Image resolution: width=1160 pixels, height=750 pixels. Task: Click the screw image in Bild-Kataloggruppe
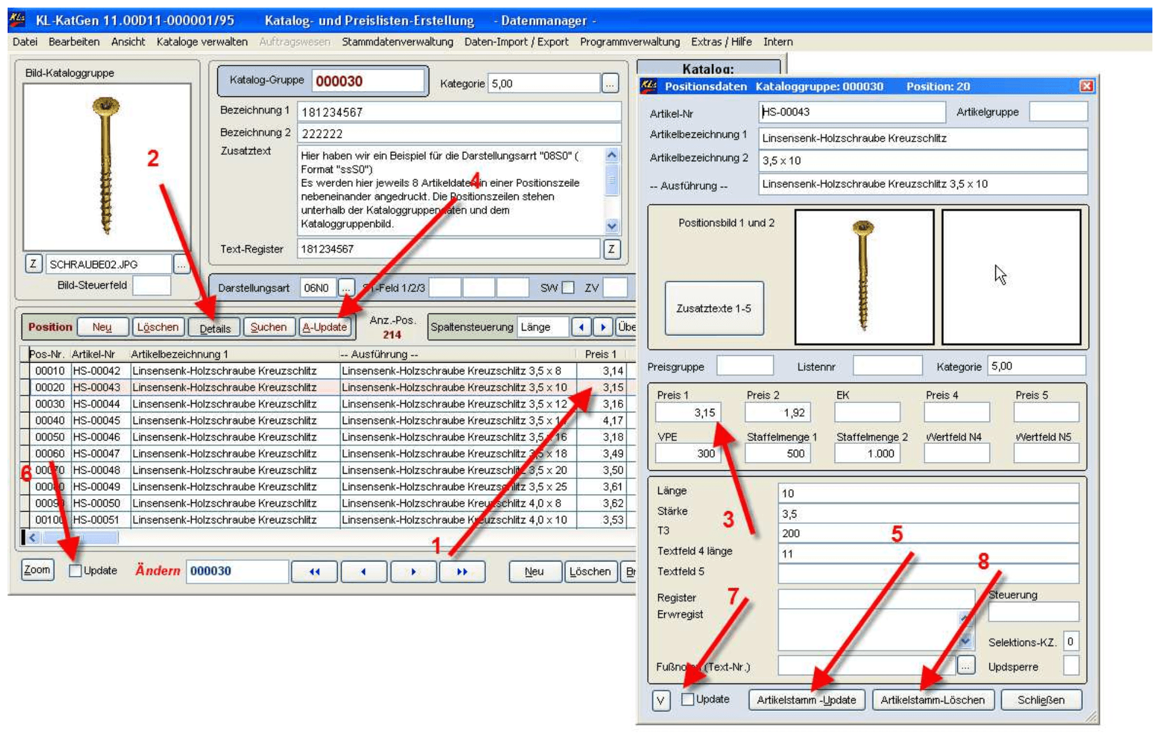coord(107,167)
